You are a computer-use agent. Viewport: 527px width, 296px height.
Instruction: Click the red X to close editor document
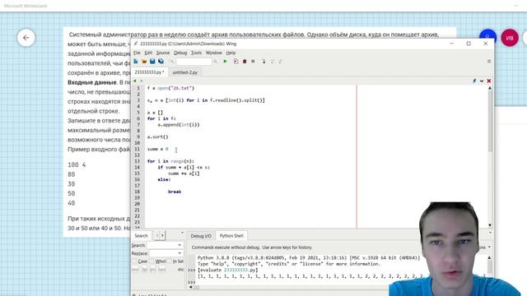coord(489,81)
